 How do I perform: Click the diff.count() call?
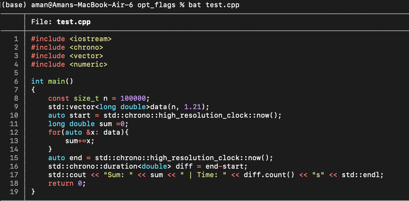point(265,175)
